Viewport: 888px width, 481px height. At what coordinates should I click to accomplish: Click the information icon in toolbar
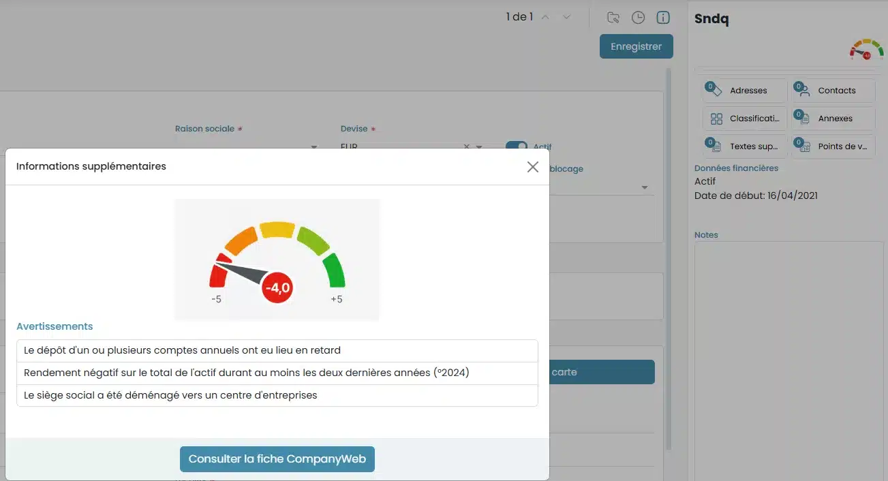[663, 18]
